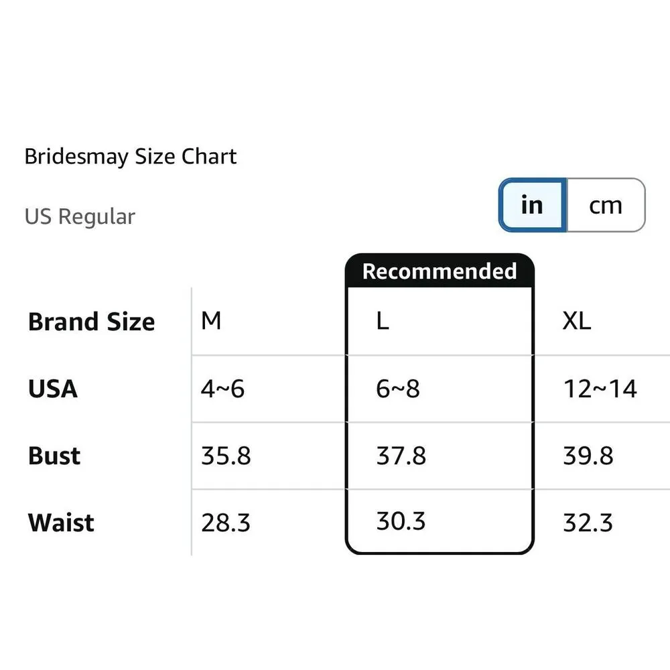Click the Brand Size row header

(92, 322)
